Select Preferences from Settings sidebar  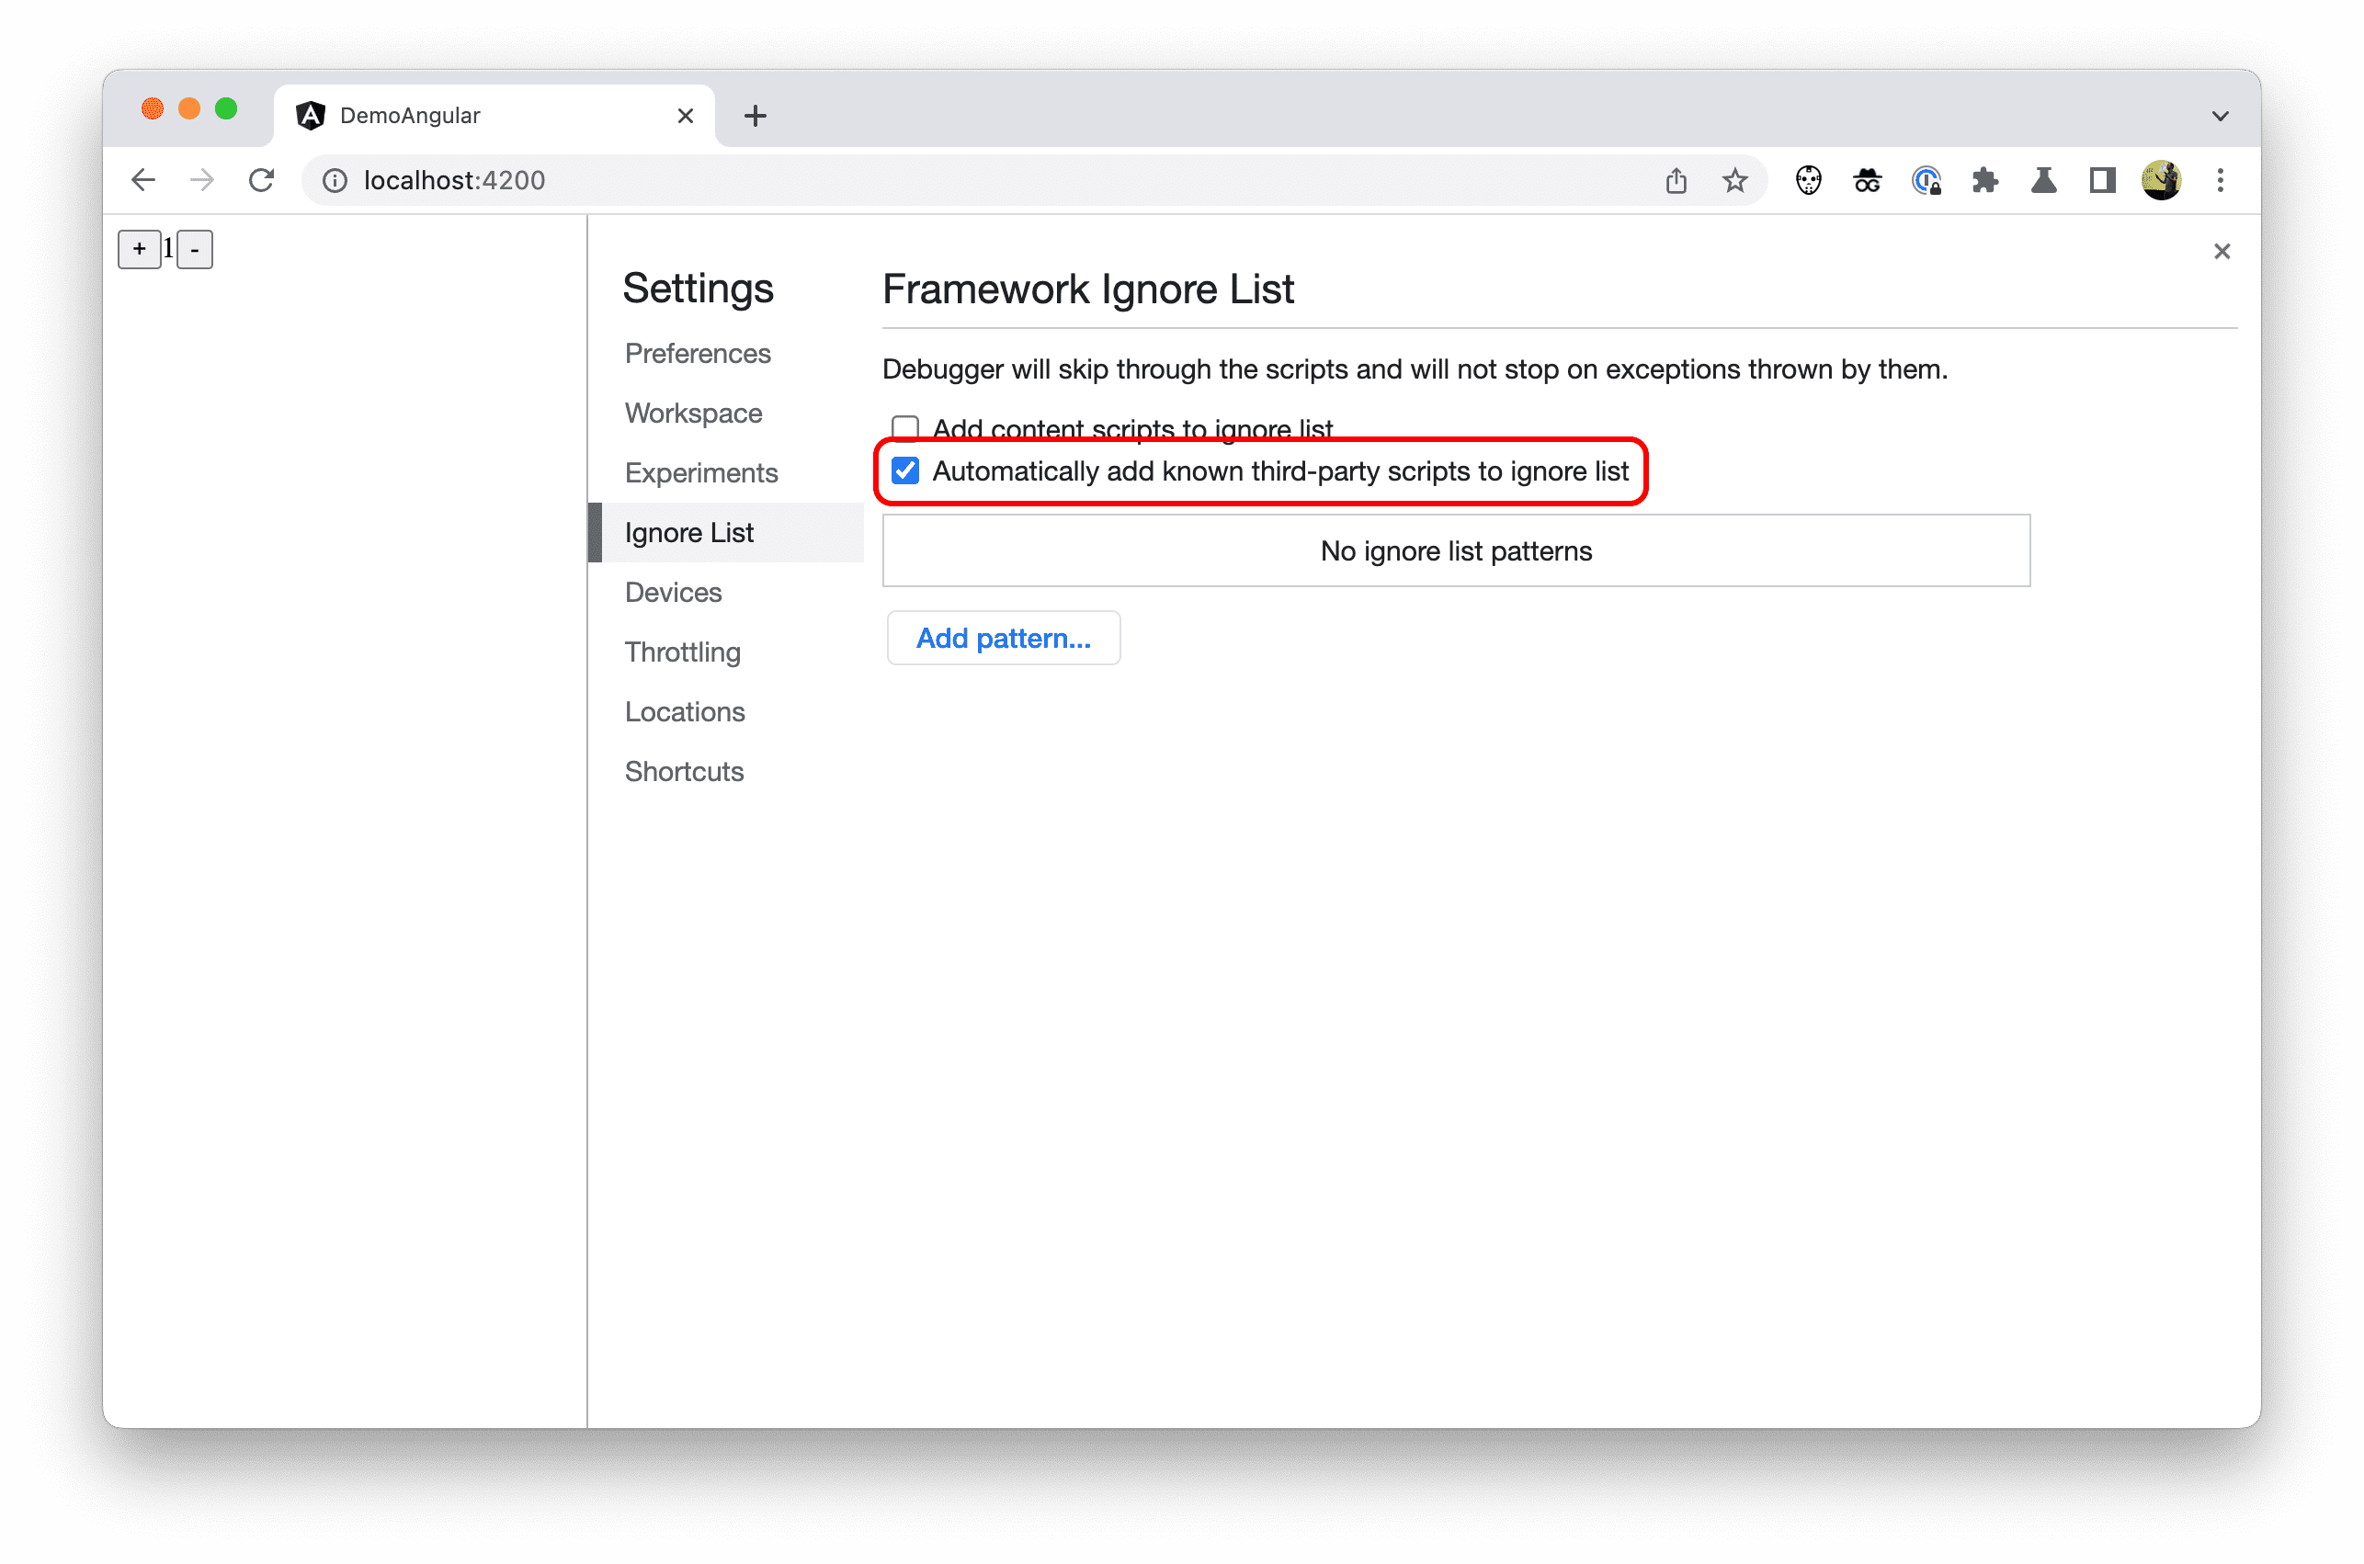[697, 353]
